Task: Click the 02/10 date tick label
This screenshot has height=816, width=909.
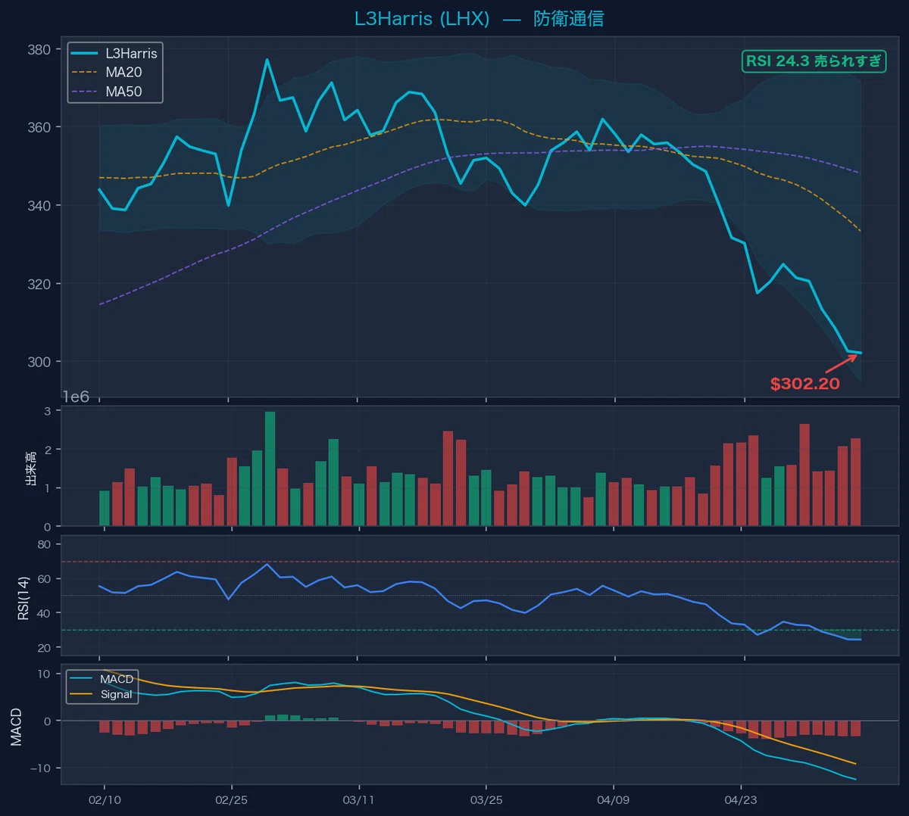Action: pyautogui.click(x=105, y=800)
